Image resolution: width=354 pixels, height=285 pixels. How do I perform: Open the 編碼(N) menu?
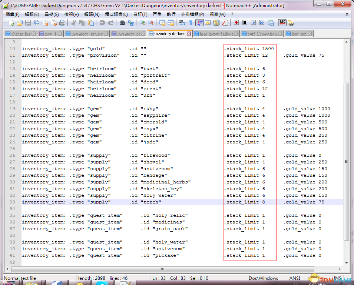[92, 14]
